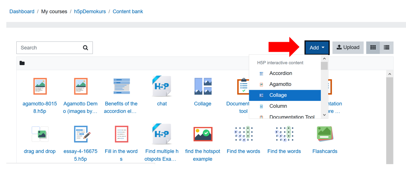Go to the h5pDemokurs breadcrumb link
Screen dimensions: 406x173
pyautogui.click(x=88, y=11)
